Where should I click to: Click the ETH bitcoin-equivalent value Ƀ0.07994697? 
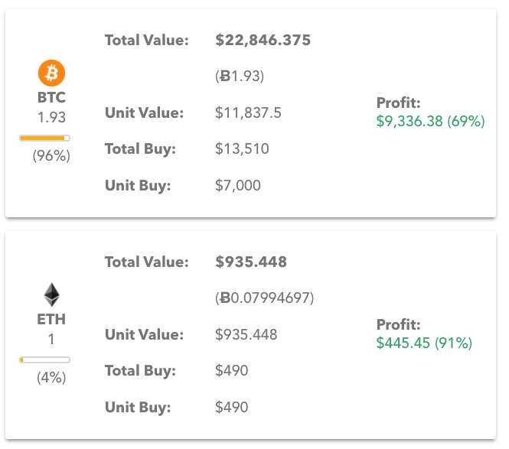pos(265,298)
